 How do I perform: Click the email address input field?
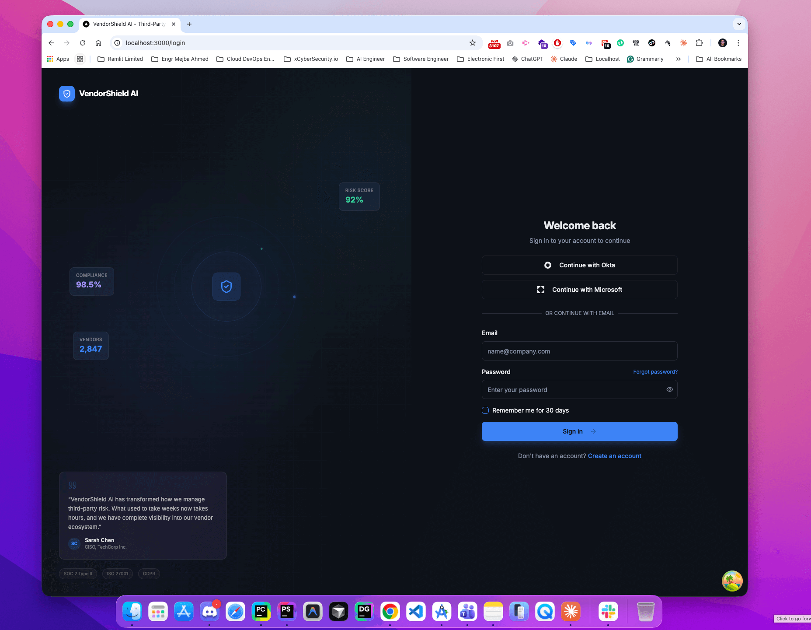coord(579,351)
